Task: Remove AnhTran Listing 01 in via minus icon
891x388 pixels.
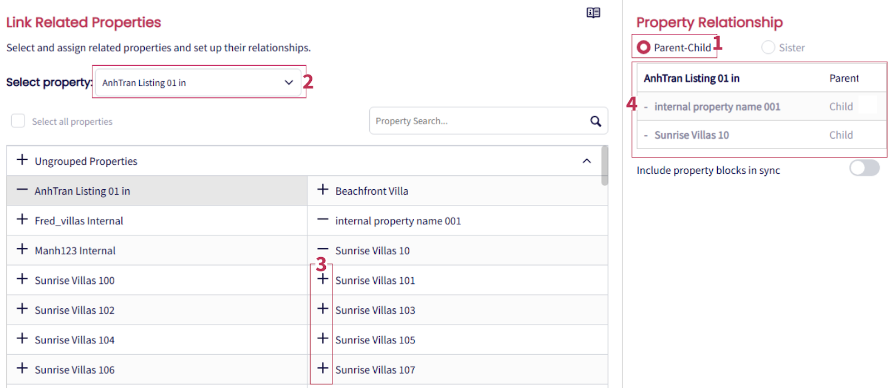Action: pos(22,190)
